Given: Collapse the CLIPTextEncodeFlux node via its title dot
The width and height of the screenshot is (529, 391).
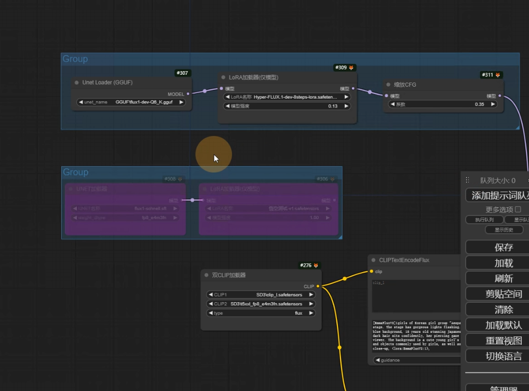Looking at the screenshot, I should click(373, 260).
